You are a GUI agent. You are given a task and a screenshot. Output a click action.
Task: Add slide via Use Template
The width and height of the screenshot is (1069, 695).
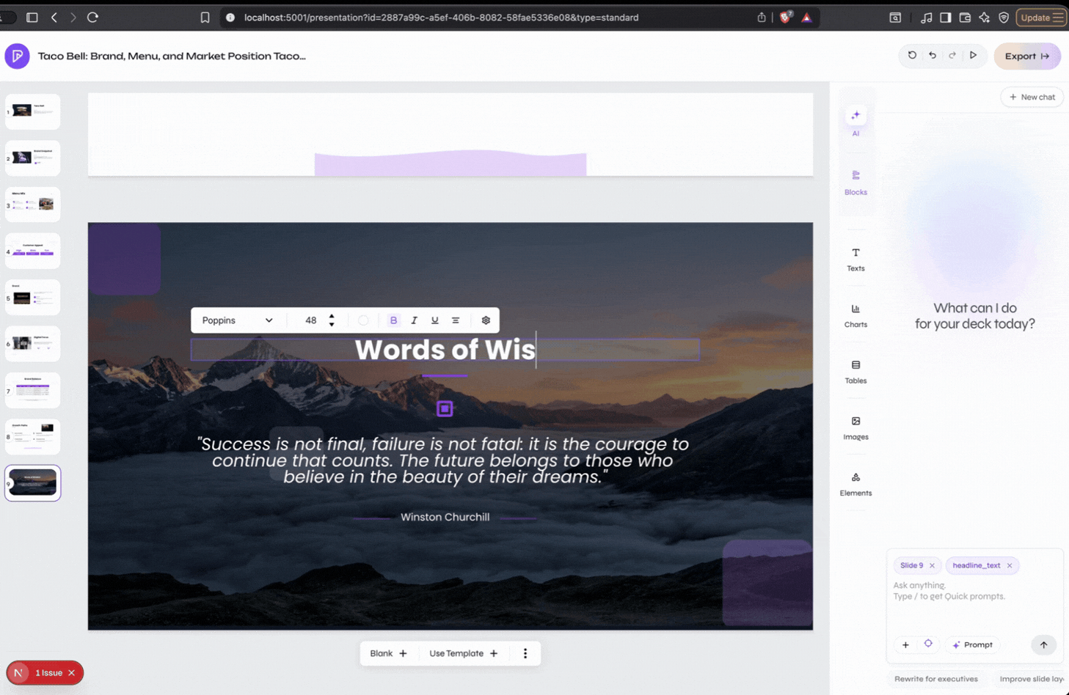click(464, 653)
